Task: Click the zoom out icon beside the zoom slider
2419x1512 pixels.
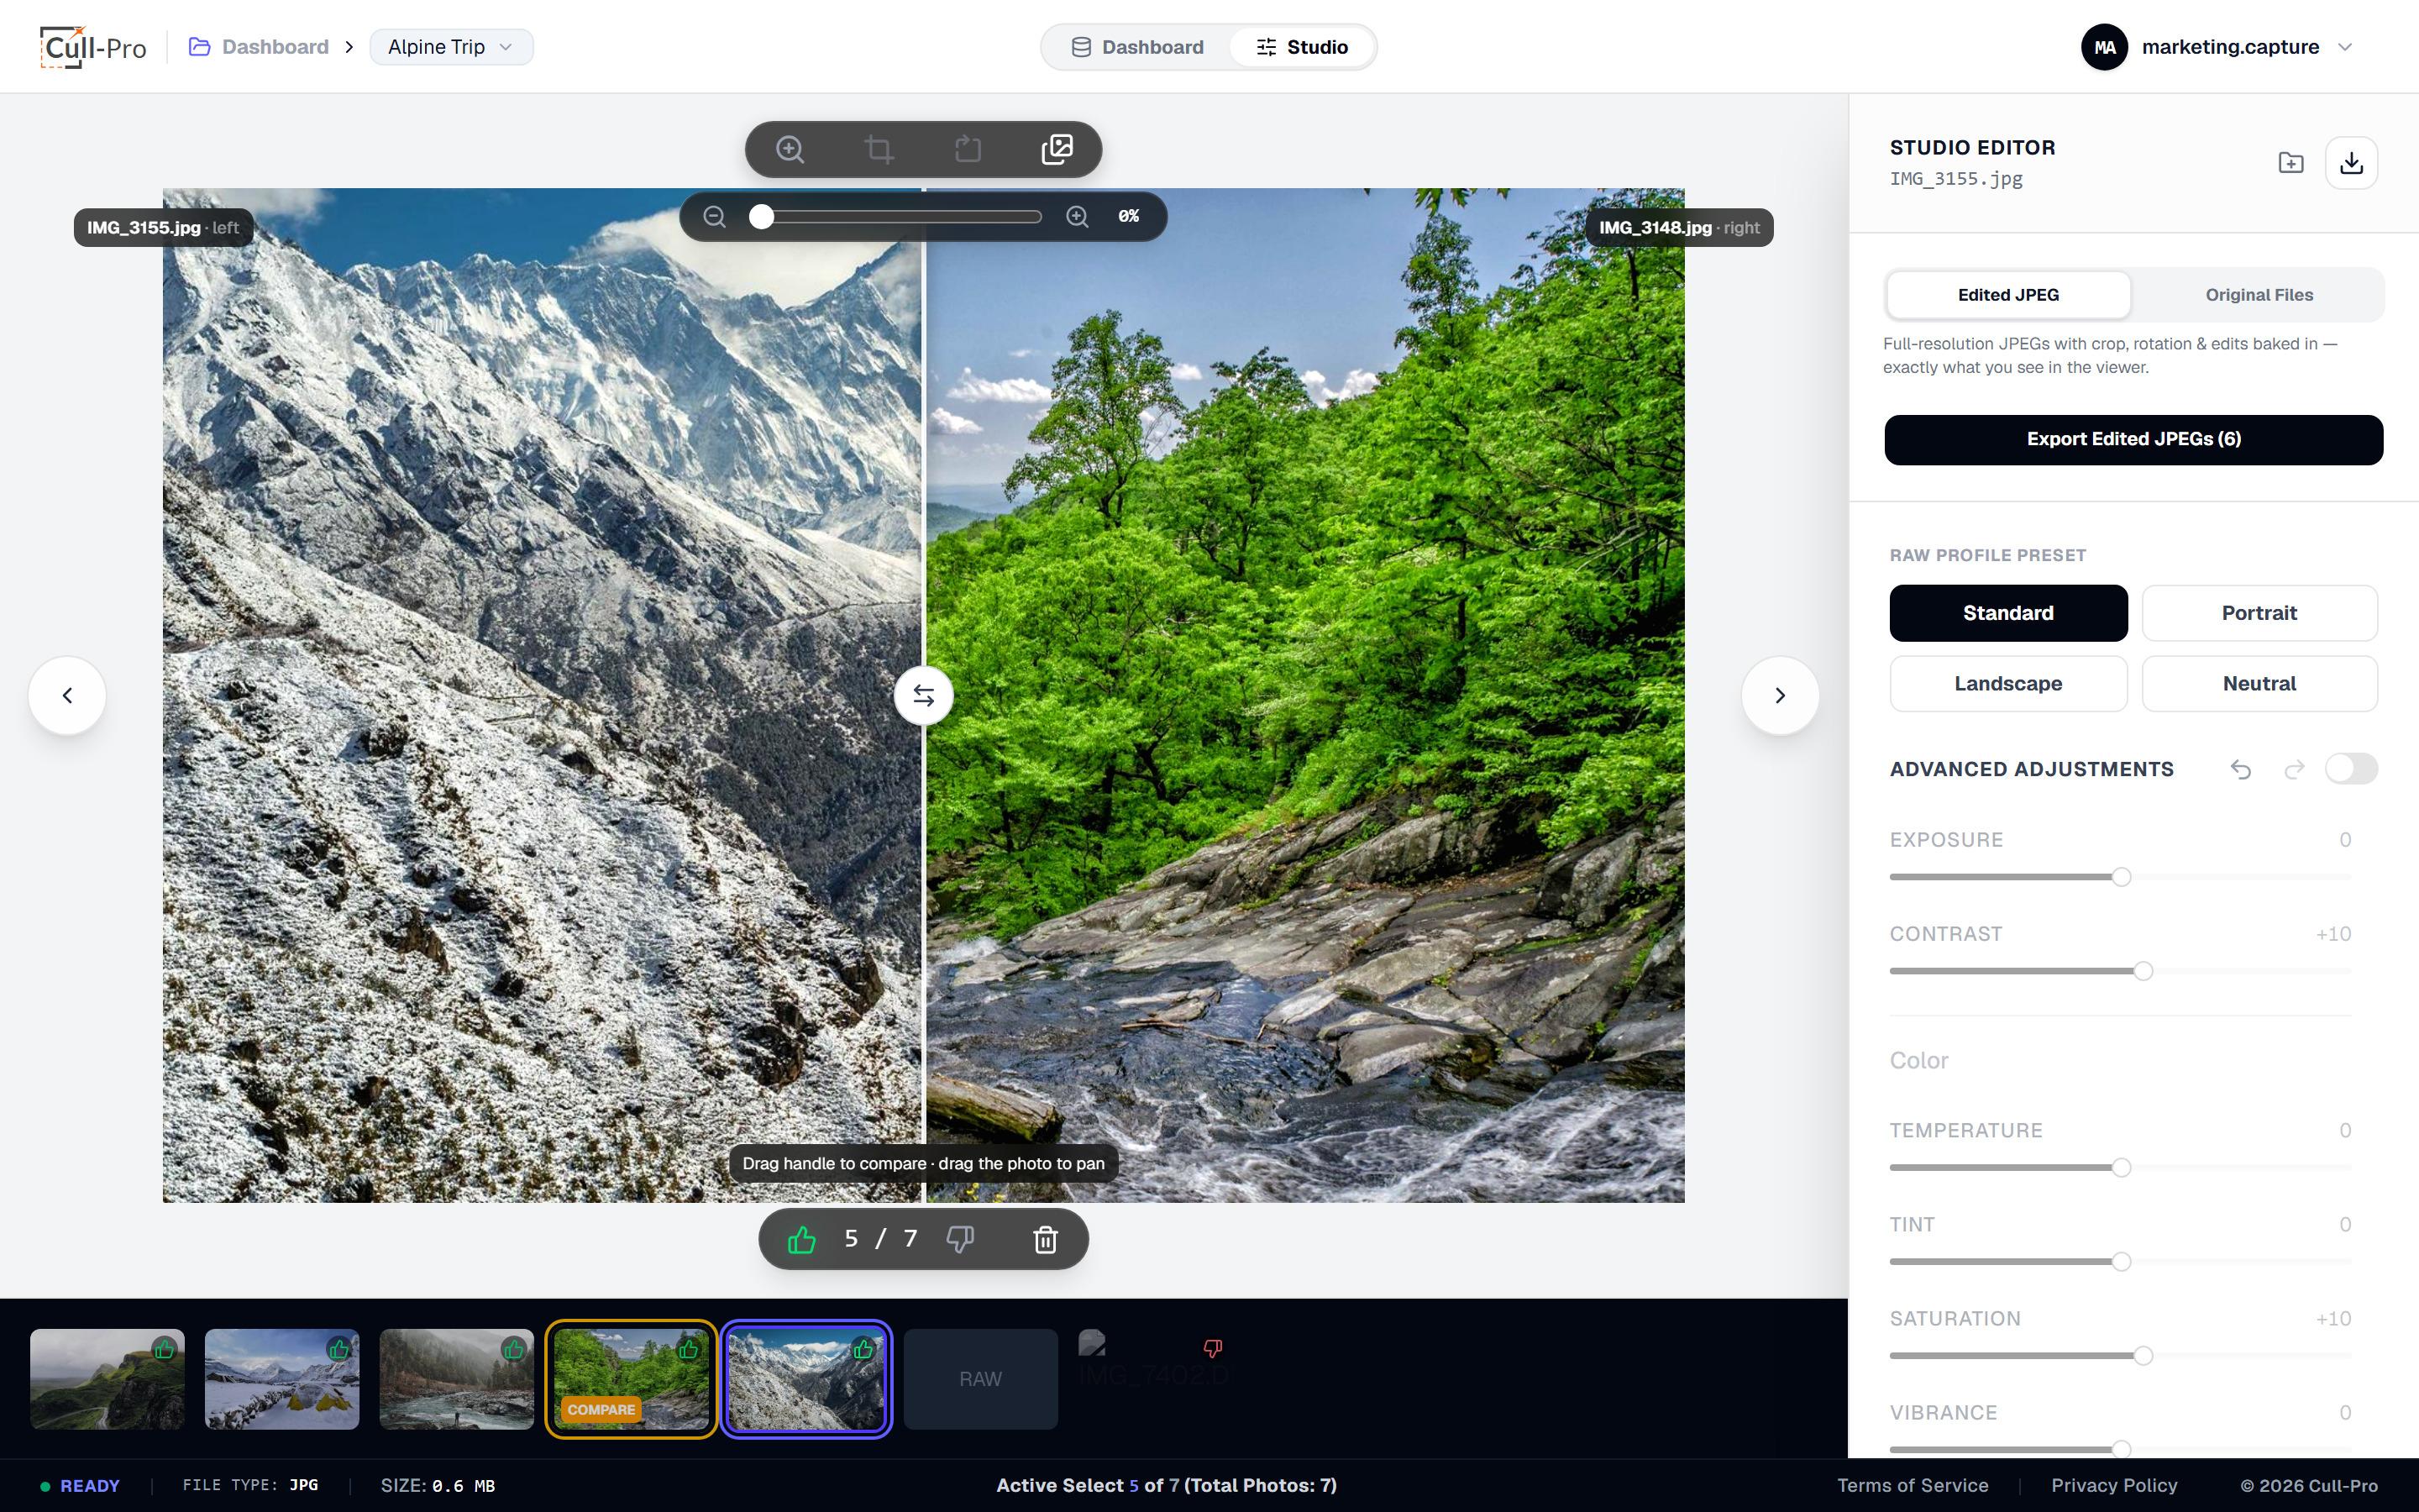Action: tap(714, 216)
